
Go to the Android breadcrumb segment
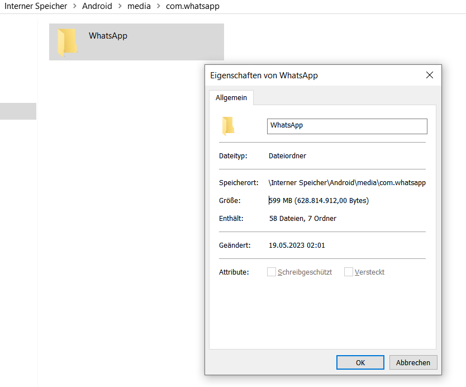(x=97, y=7)
